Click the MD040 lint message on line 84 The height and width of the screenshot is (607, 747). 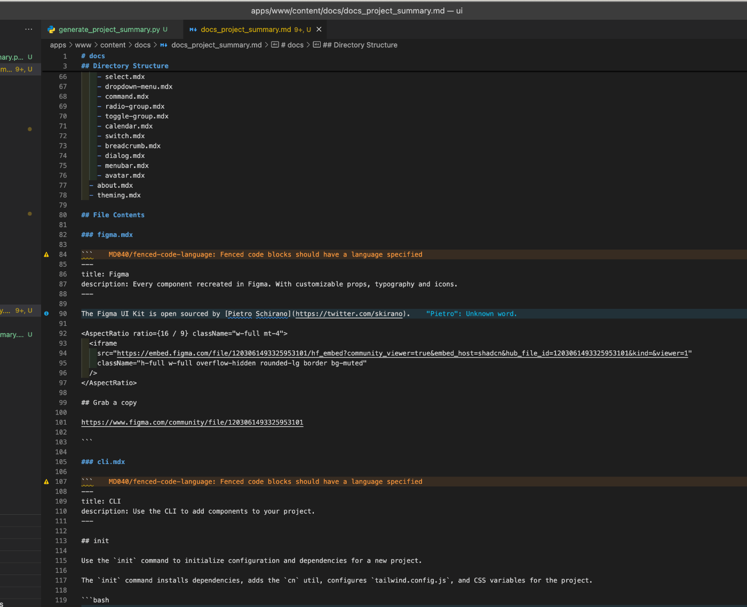265,254
